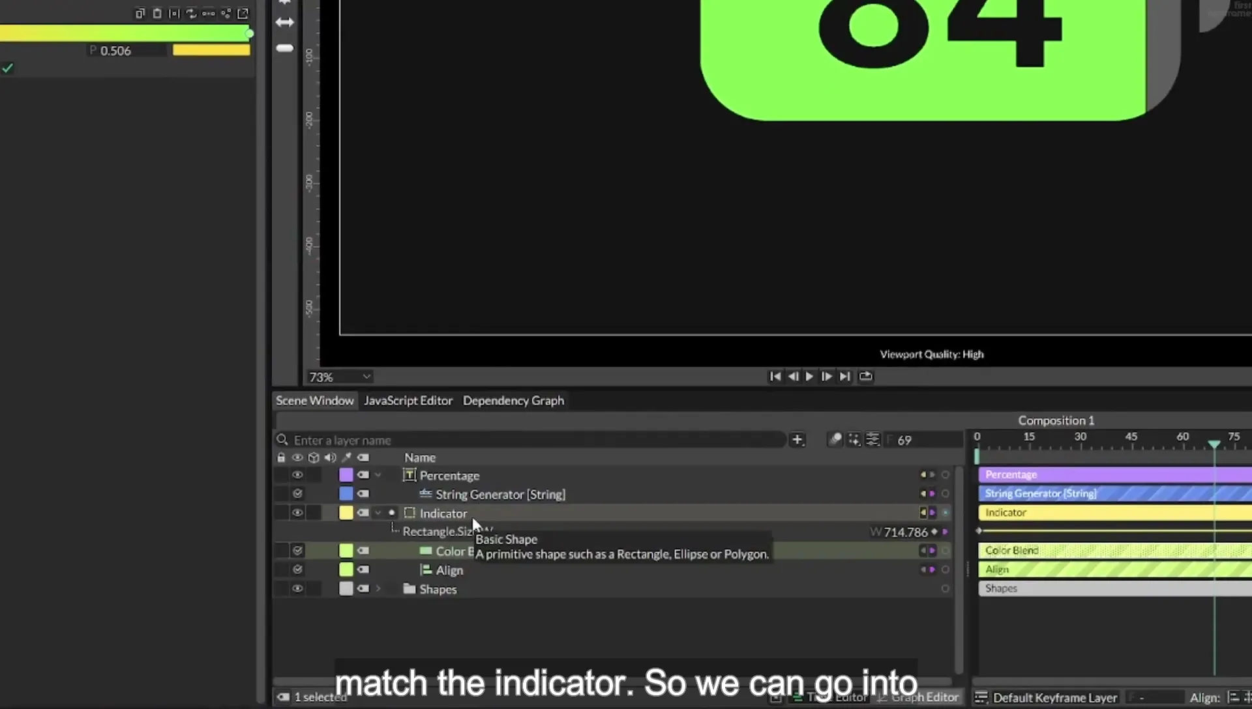Click the play button in the viewport controls
This screenshot has height=709, width=1252.
(809, 377)
